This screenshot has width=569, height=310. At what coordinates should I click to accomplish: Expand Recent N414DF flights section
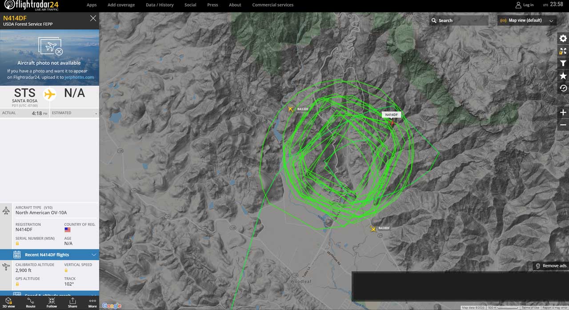(49, 254)
